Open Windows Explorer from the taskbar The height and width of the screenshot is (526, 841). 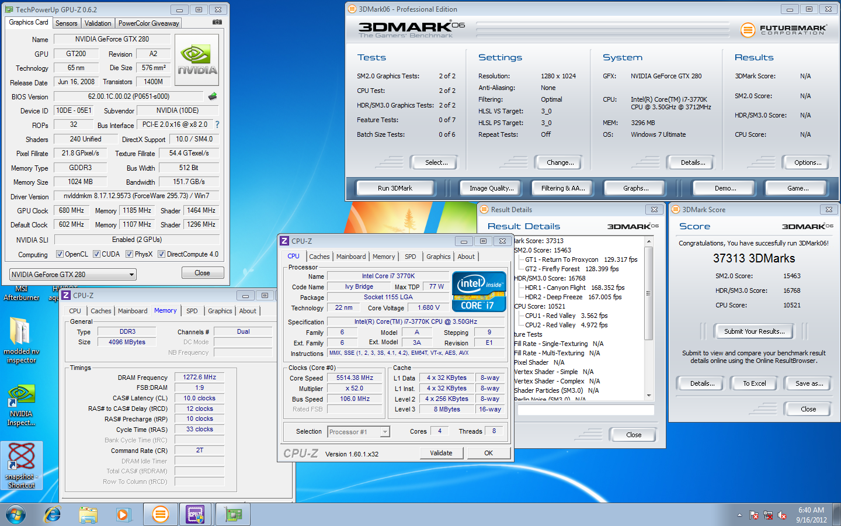click(x=88, y=514)
